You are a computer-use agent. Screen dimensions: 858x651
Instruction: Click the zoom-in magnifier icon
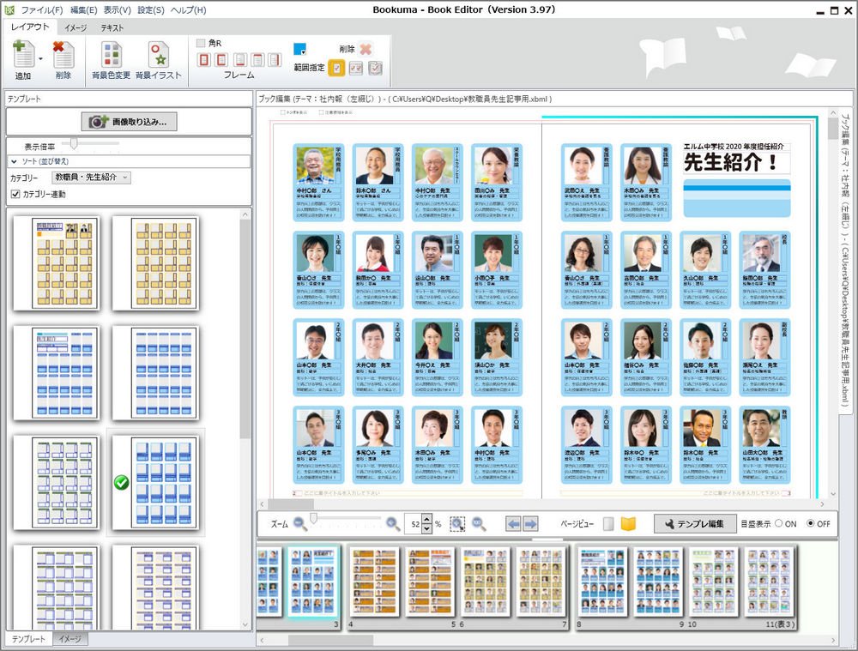[392, 523]
